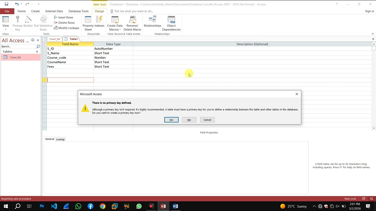The image size is (376, 211).
Task: Select the Course_code field name cell
Action: [70, 57]
